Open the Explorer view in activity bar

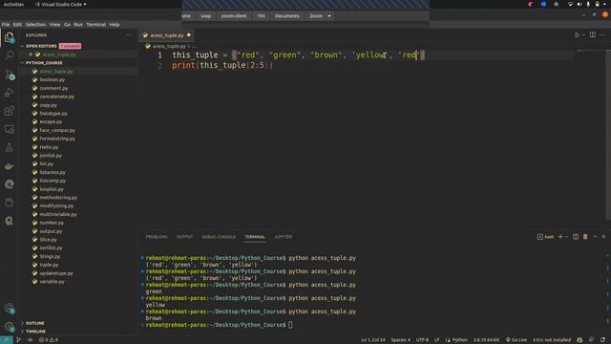click(9, 37)
